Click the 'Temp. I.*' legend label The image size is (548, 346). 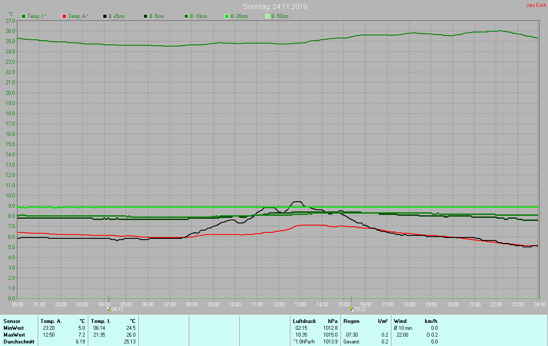tap(37, 16)
